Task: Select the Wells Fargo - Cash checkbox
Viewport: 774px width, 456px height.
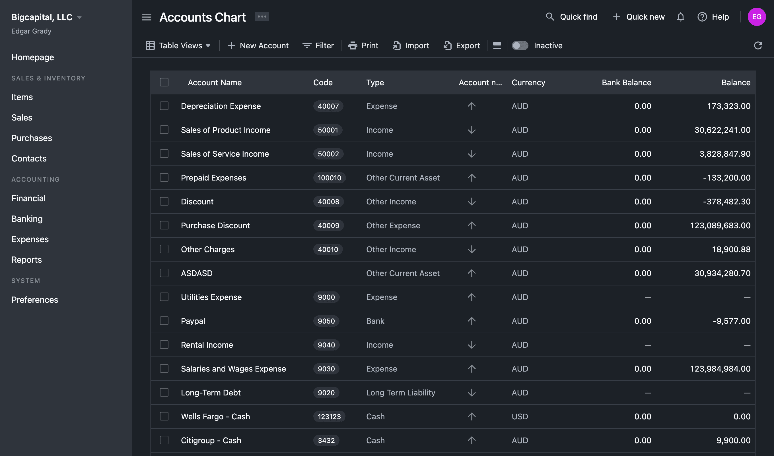Action: [164, 416]
